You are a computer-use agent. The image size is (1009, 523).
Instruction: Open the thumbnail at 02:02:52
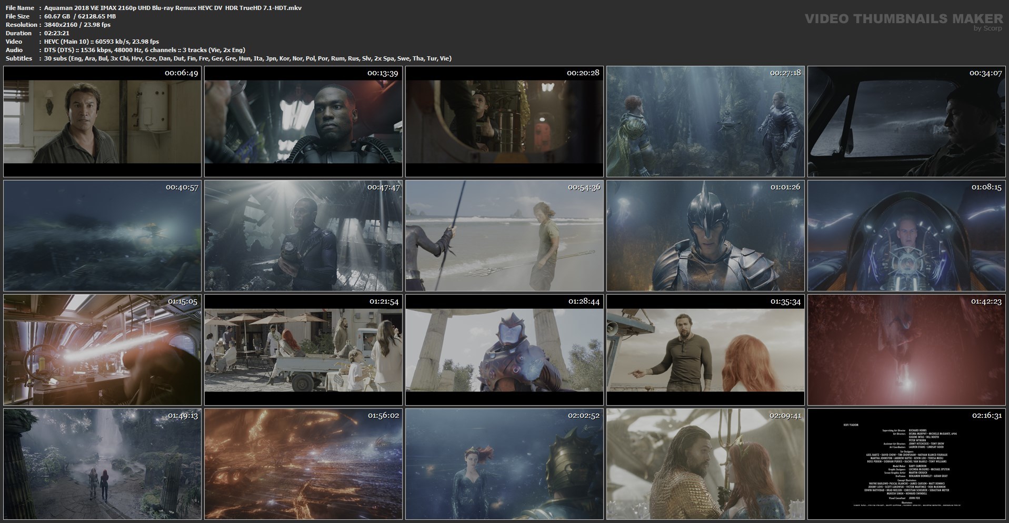(504, 464)
